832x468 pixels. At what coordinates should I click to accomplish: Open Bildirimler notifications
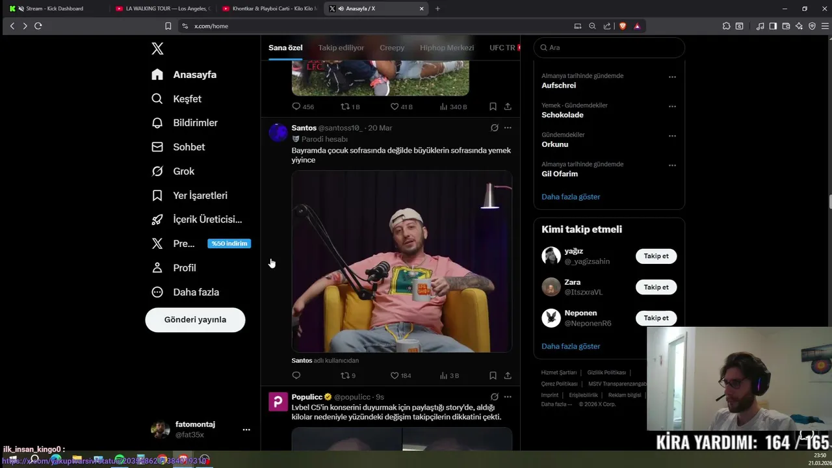(x=185, y=123)
